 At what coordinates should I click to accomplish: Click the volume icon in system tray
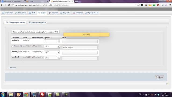(149, 95)
